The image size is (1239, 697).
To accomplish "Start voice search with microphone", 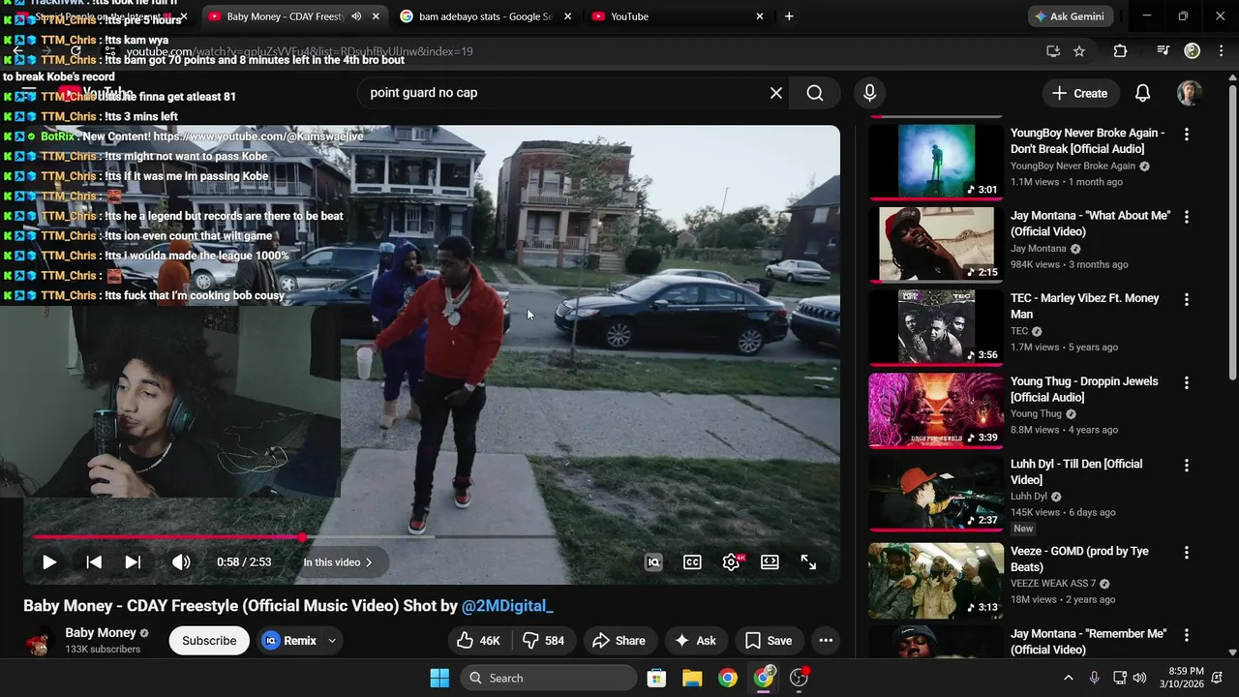I will [x=869, y=93].
